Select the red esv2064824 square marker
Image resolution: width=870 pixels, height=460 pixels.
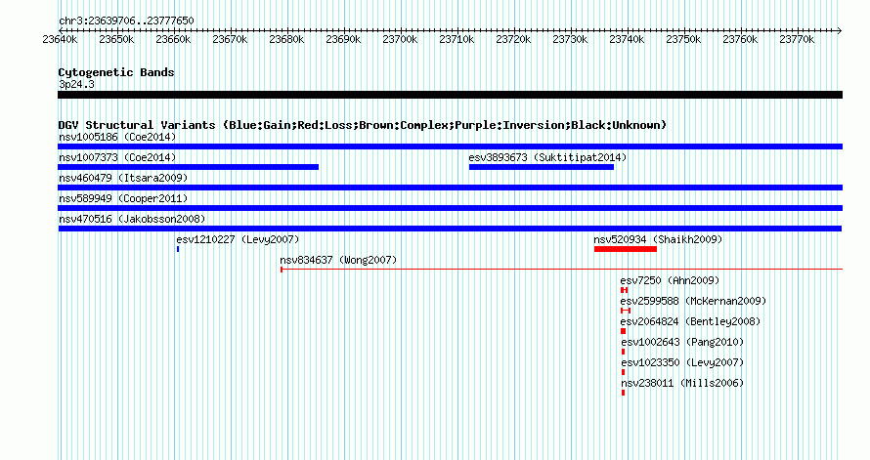pos(623,331)
